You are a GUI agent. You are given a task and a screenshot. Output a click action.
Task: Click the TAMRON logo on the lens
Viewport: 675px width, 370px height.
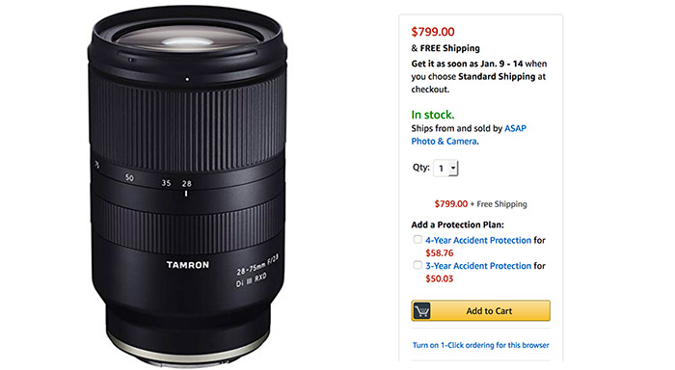[188, 265]
